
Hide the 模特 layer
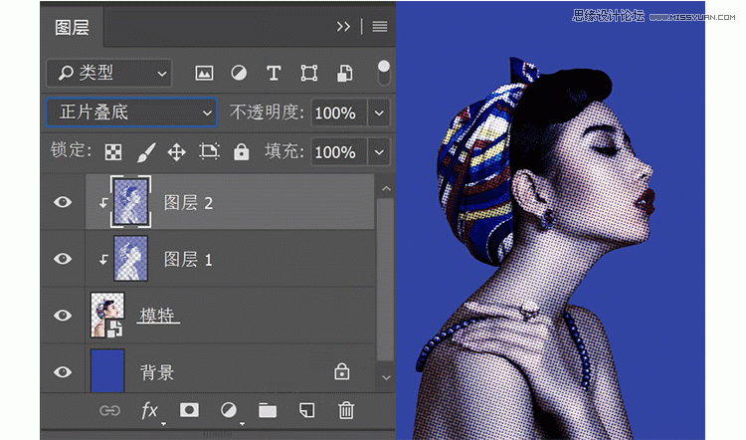[x=63, y=316]
